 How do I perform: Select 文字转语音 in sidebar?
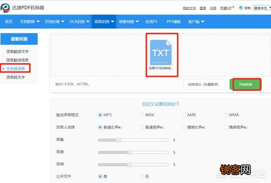pos(16,68)
